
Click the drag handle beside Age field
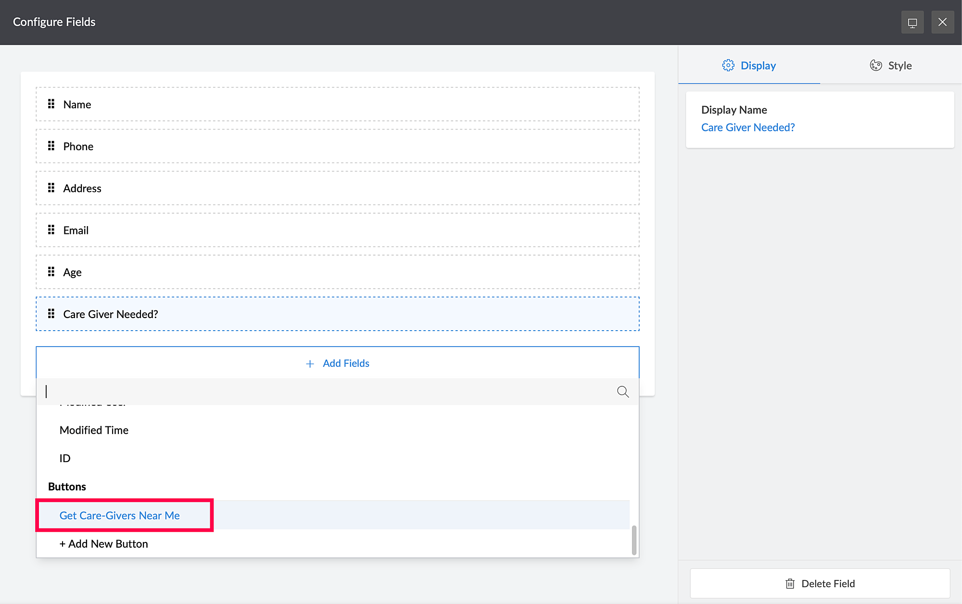coord(51,272)
